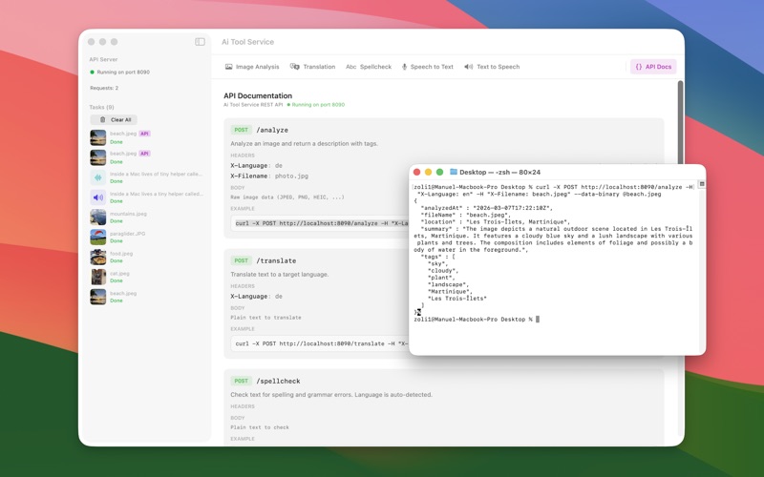Switch to the Translation tab
The image size is (764, 477).
[312, 67]
